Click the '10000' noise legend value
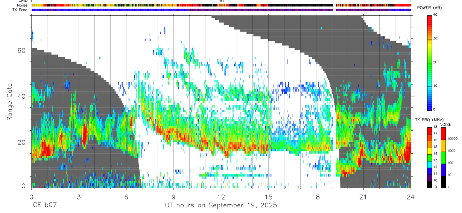This screenshot has width=462, height=213. coord(452,139)
